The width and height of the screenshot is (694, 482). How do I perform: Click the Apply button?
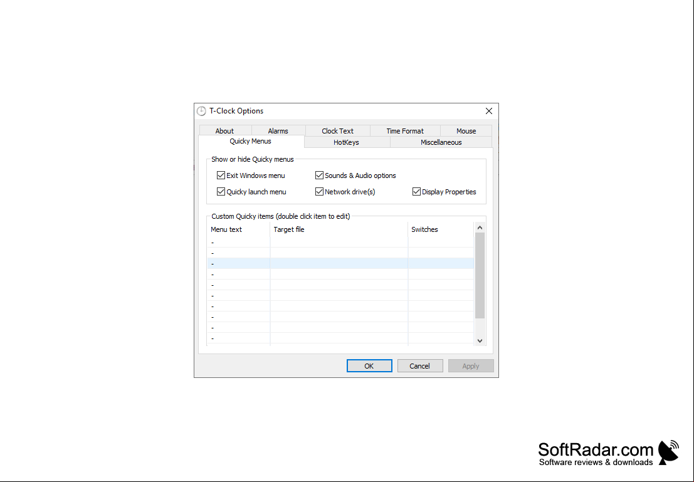click(471, 366)
